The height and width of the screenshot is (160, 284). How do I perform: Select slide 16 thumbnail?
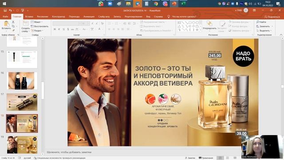pos(22,81)
